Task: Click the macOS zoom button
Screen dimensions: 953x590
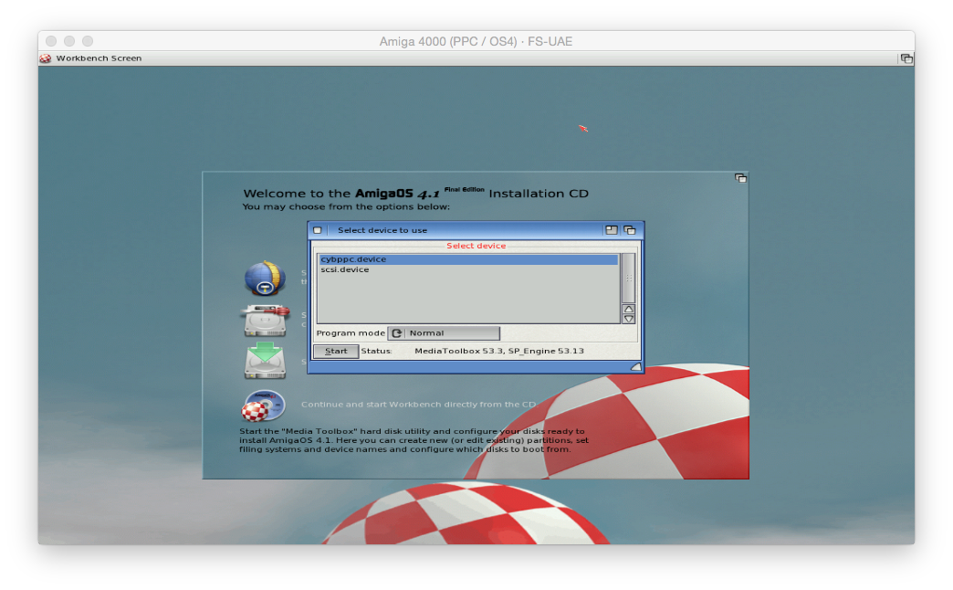Action: tap(88, 41)
